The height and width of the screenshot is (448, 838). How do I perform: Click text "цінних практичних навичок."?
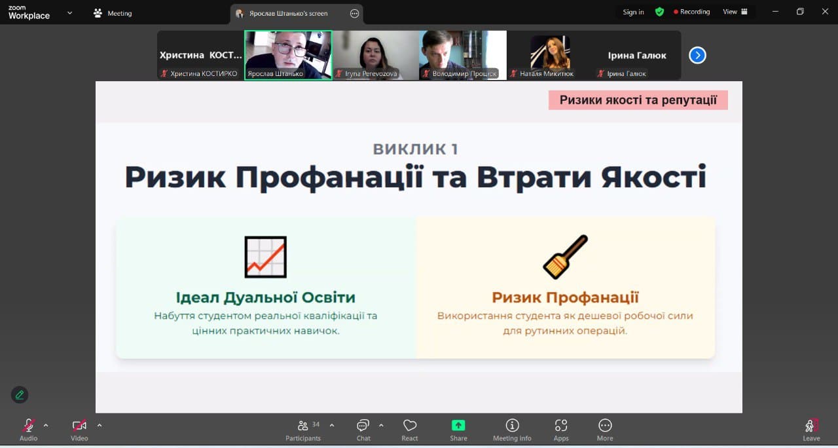266,331
